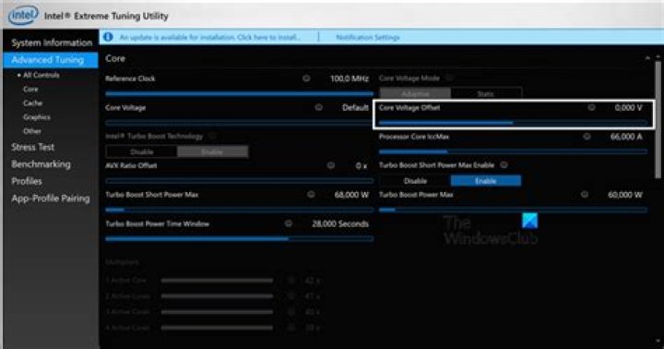Disable Turbo Boost Short Power Max

pos(415,181)
